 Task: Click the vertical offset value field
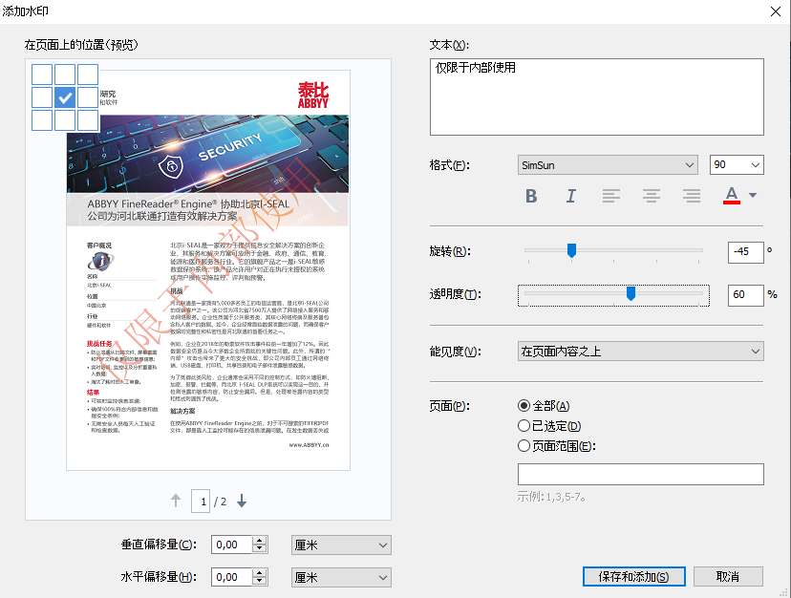pyautogui.click(x=231, y=545)
